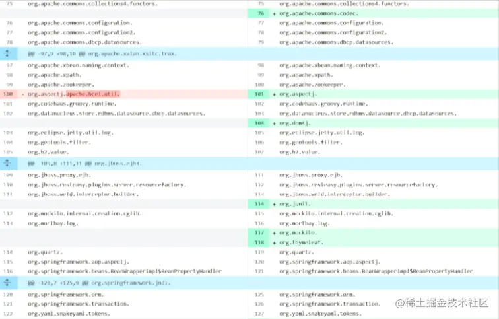Click green line number 101

click(x=259, y=94)
